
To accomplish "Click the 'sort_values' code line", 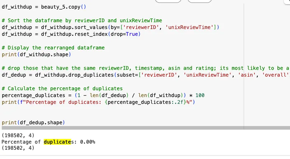I will click(111, 27).
